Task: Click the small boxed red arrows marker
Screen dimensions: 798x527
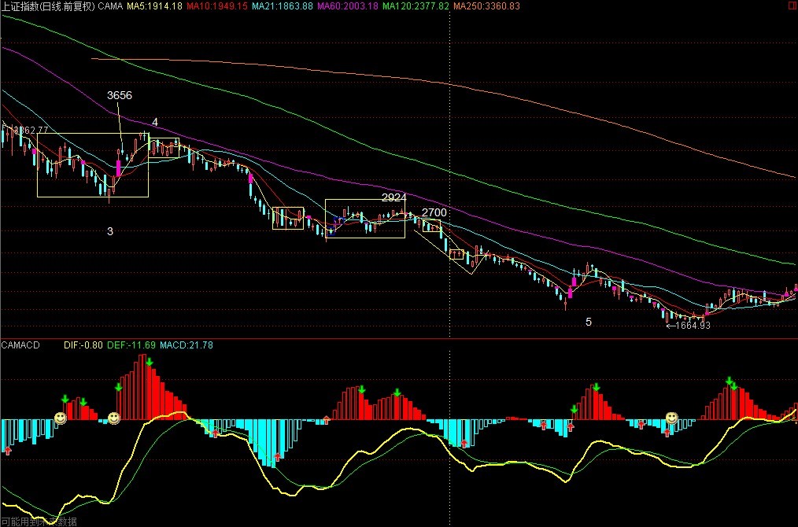Action: click(456, 254)
